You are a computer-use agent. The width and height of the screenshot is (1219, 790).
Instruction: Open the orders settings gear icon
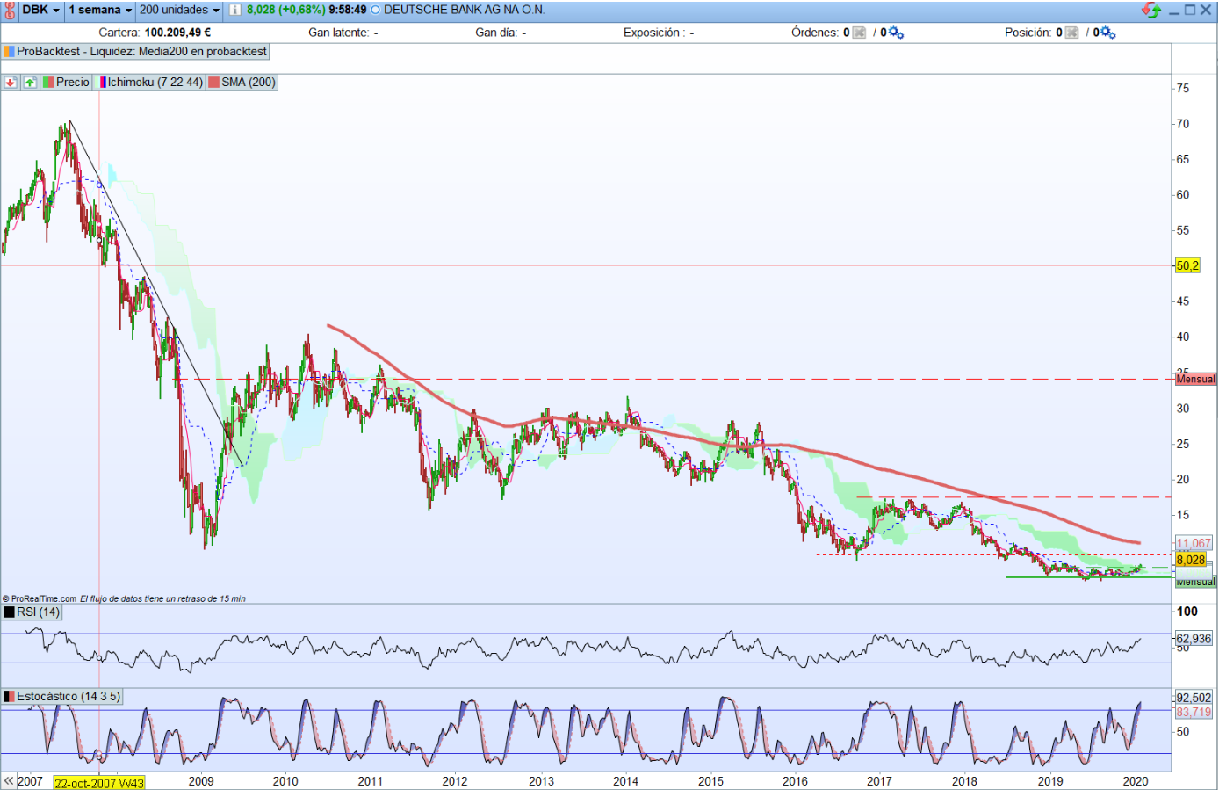[x=896, y=33]
